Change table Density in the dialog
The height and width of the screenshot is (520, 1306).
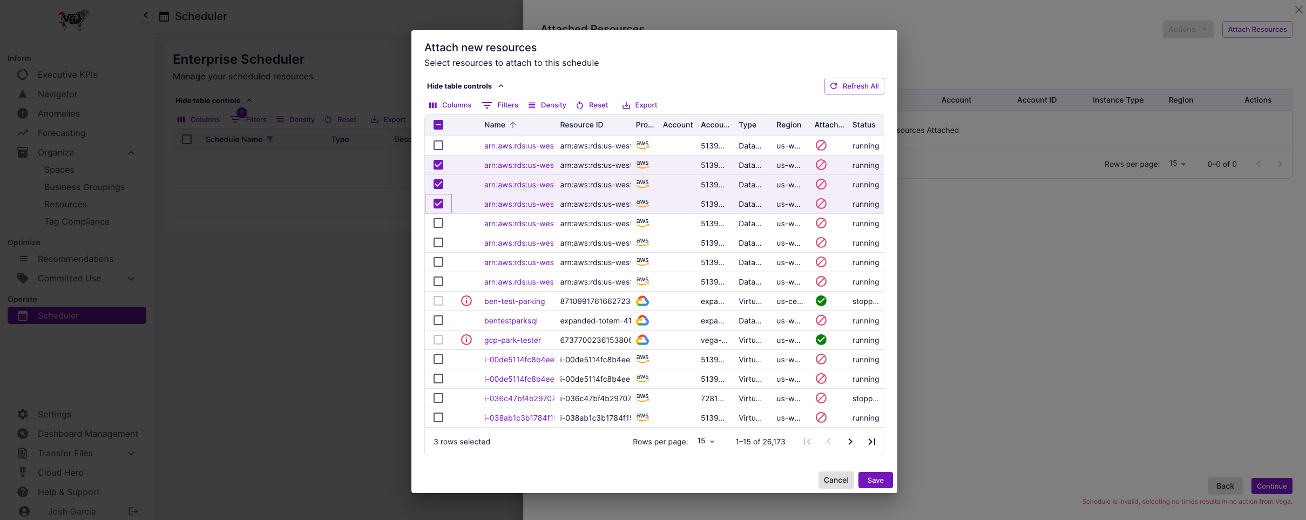547,105
